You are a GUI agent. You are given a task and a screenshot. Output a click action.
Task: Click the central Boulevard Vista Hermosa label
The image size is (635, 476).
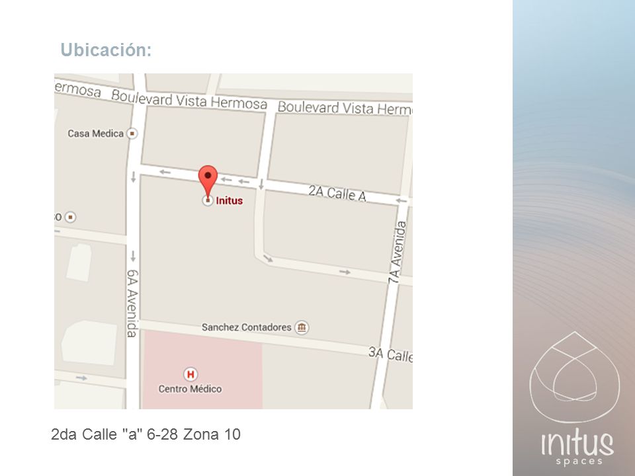click(189, 100)
